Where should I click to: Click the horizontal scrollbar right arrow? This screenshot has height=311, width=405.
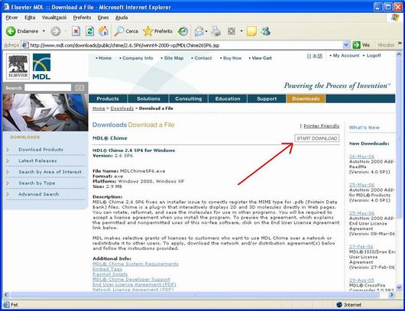point(392,295)
